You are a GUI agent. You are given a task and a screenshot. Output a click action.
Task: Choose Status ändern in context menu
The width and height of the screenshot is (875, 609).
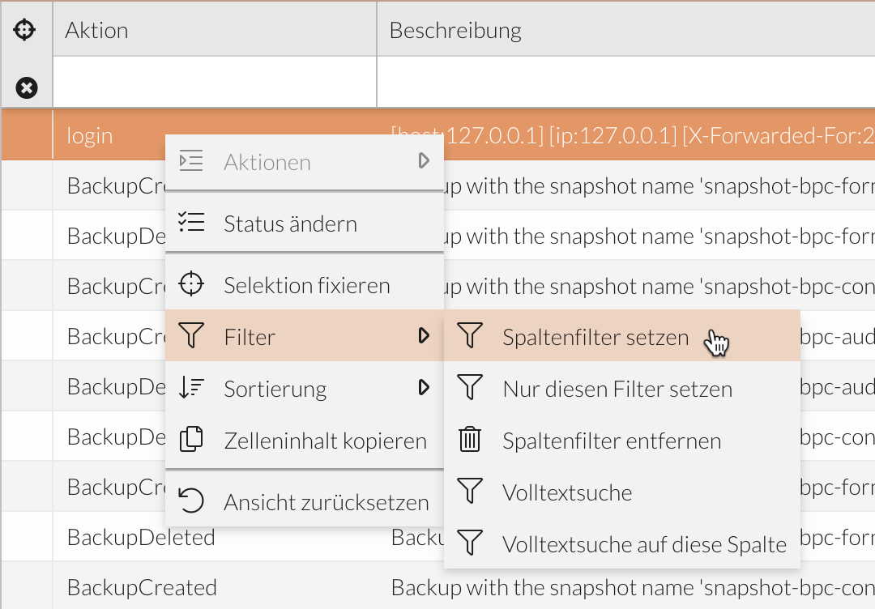click(x=290, y=224)
